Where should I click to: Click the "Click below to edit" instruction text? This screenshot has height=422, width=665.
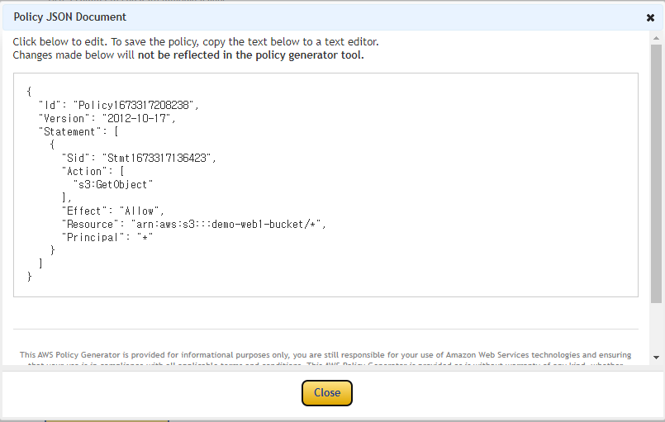pyautogui.click(x=196, y=41)
